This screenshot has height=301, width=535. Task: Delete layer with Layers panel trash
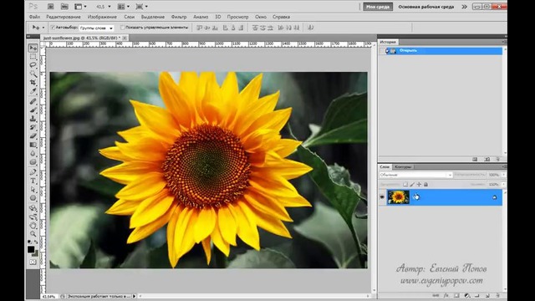tap(498, 295)
